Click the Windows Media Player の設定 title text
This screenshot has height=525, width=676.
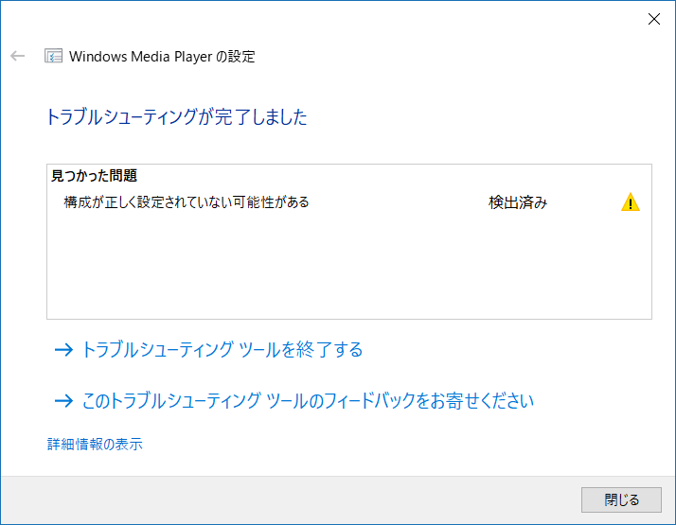(162, 57)
